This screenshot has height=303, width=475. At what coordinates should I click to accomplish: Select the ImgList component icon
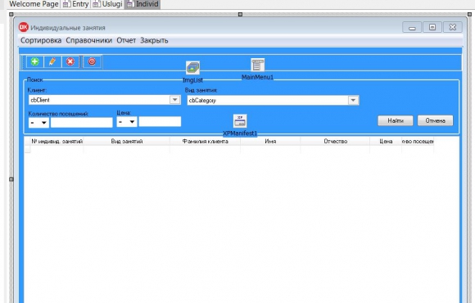193,68
